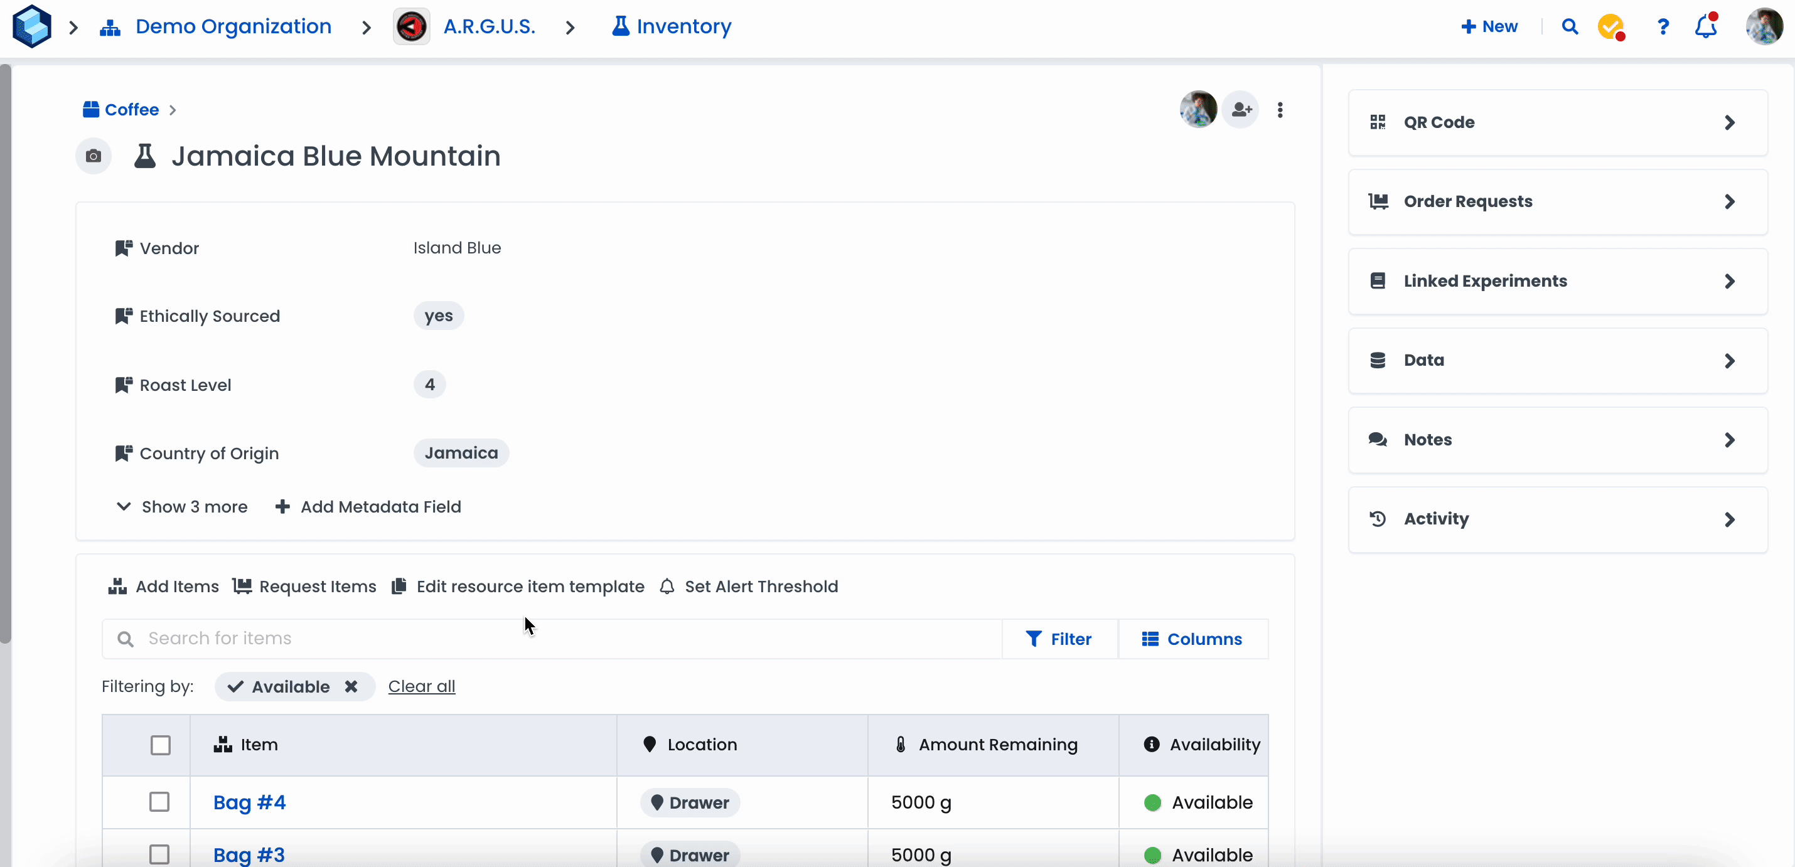The height and width of the screenshot is (867, 1795).
Task: Expand the Linked Experiments panel
Action: (x=1557, y=281)
